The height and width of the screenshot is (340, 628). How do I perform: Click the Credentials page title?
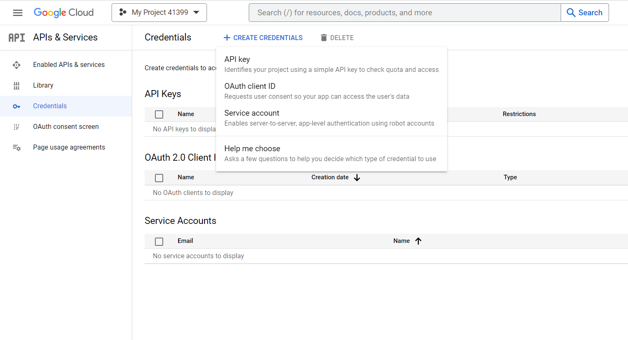(x=168, y=37)
